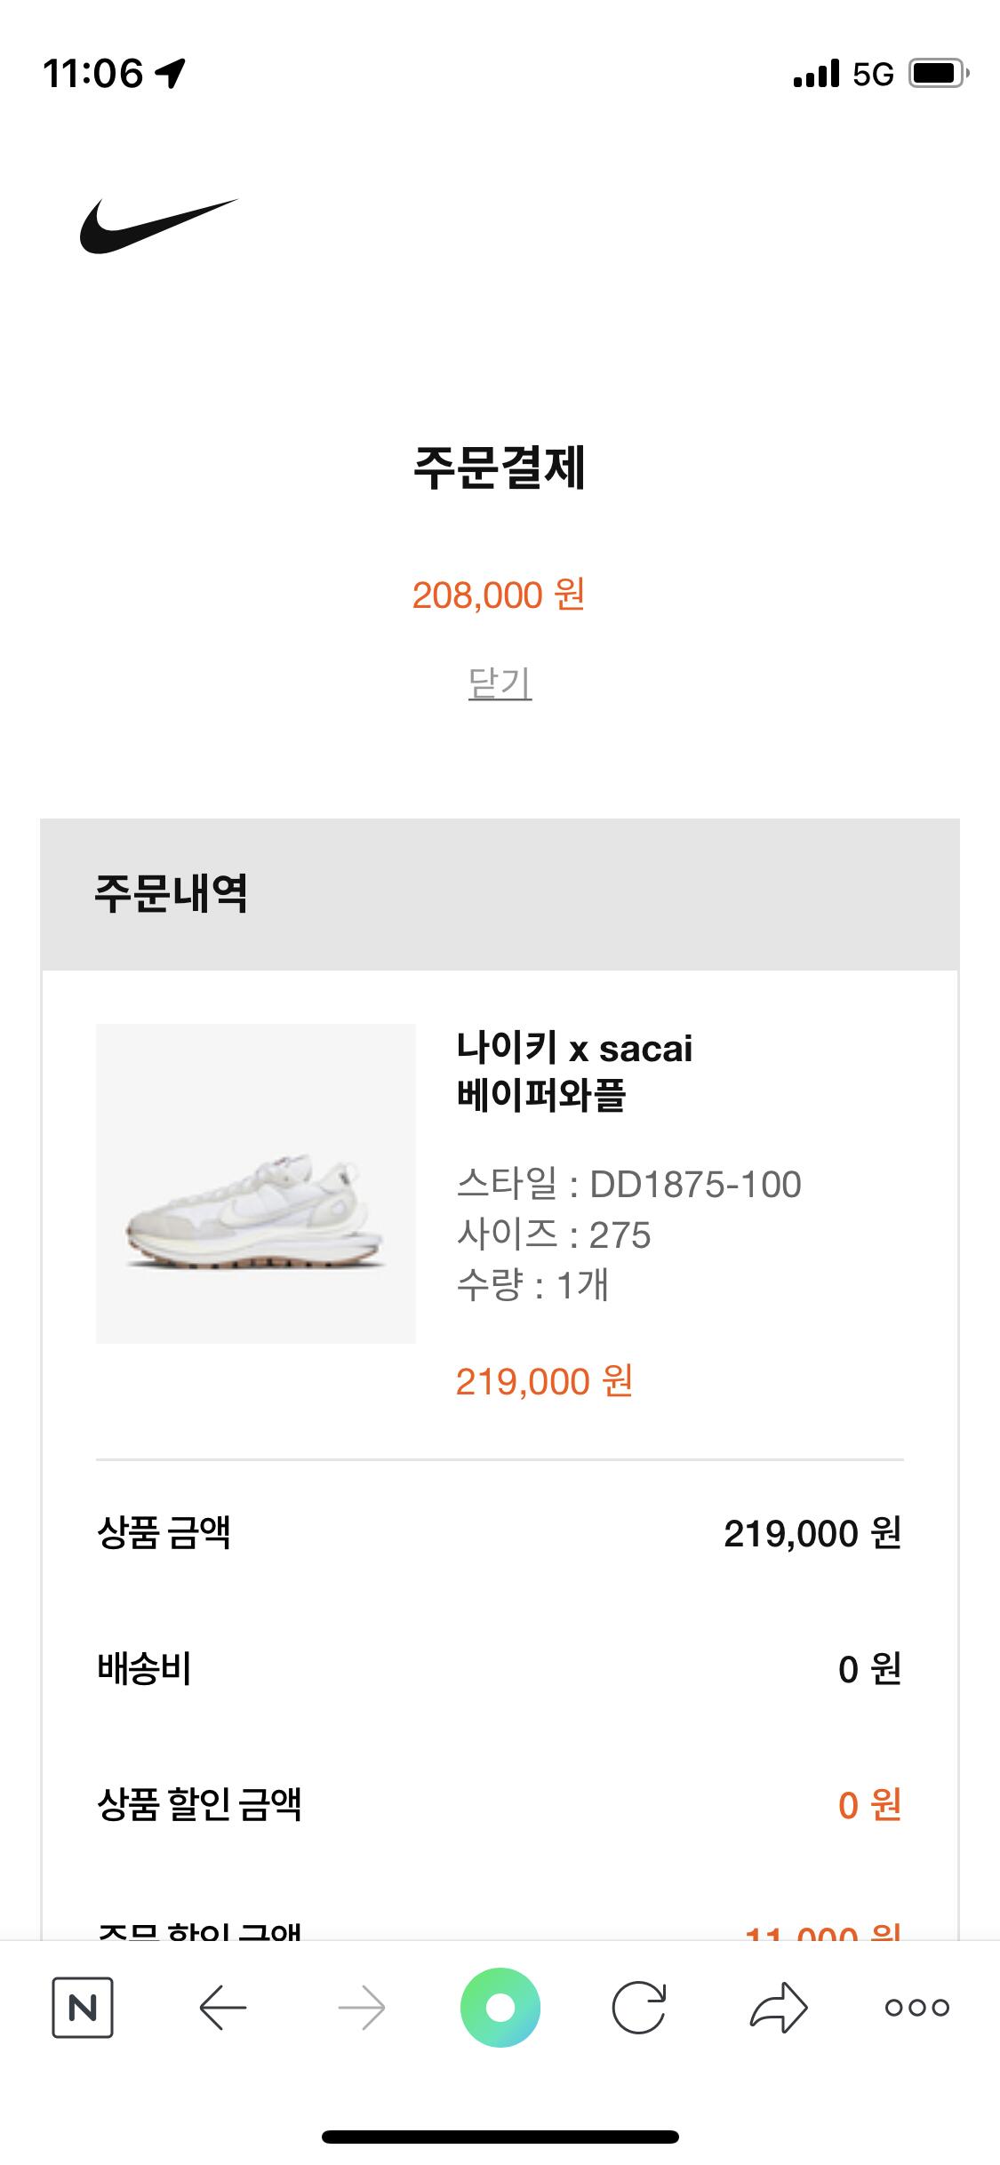Open the sacai sneaker product thumbnail

[x=256, y=1183]
